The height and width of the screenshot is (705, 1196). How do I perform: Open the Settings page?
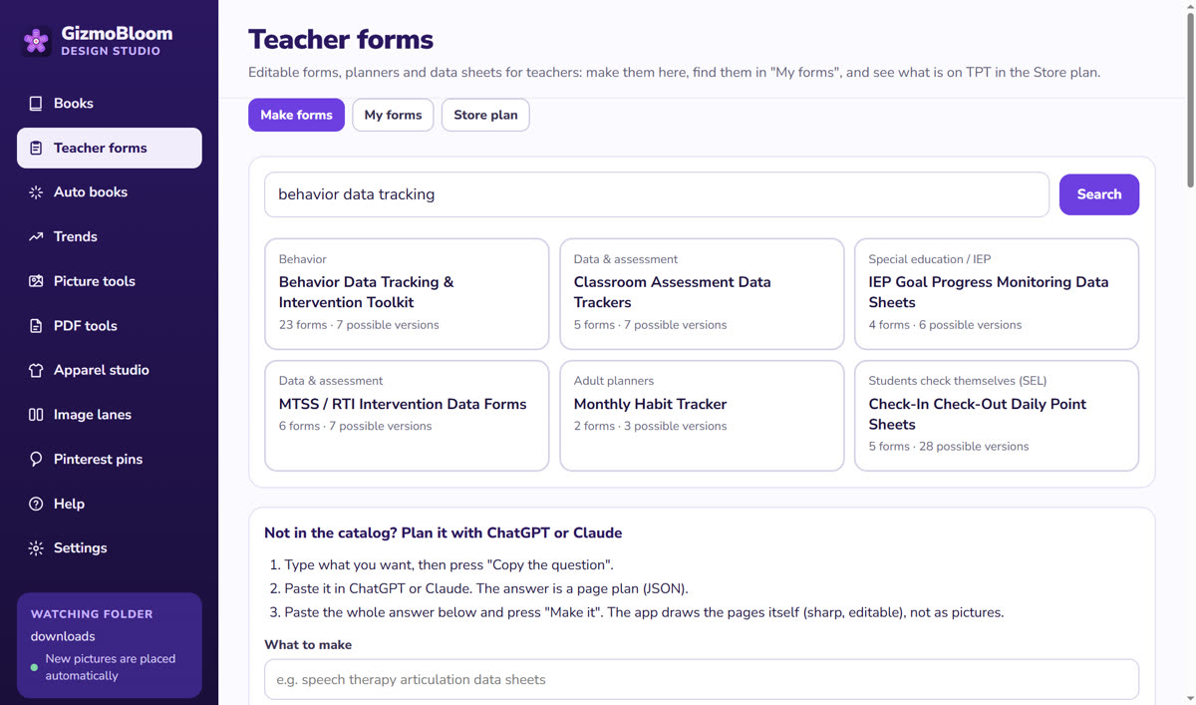pos(110,548)
